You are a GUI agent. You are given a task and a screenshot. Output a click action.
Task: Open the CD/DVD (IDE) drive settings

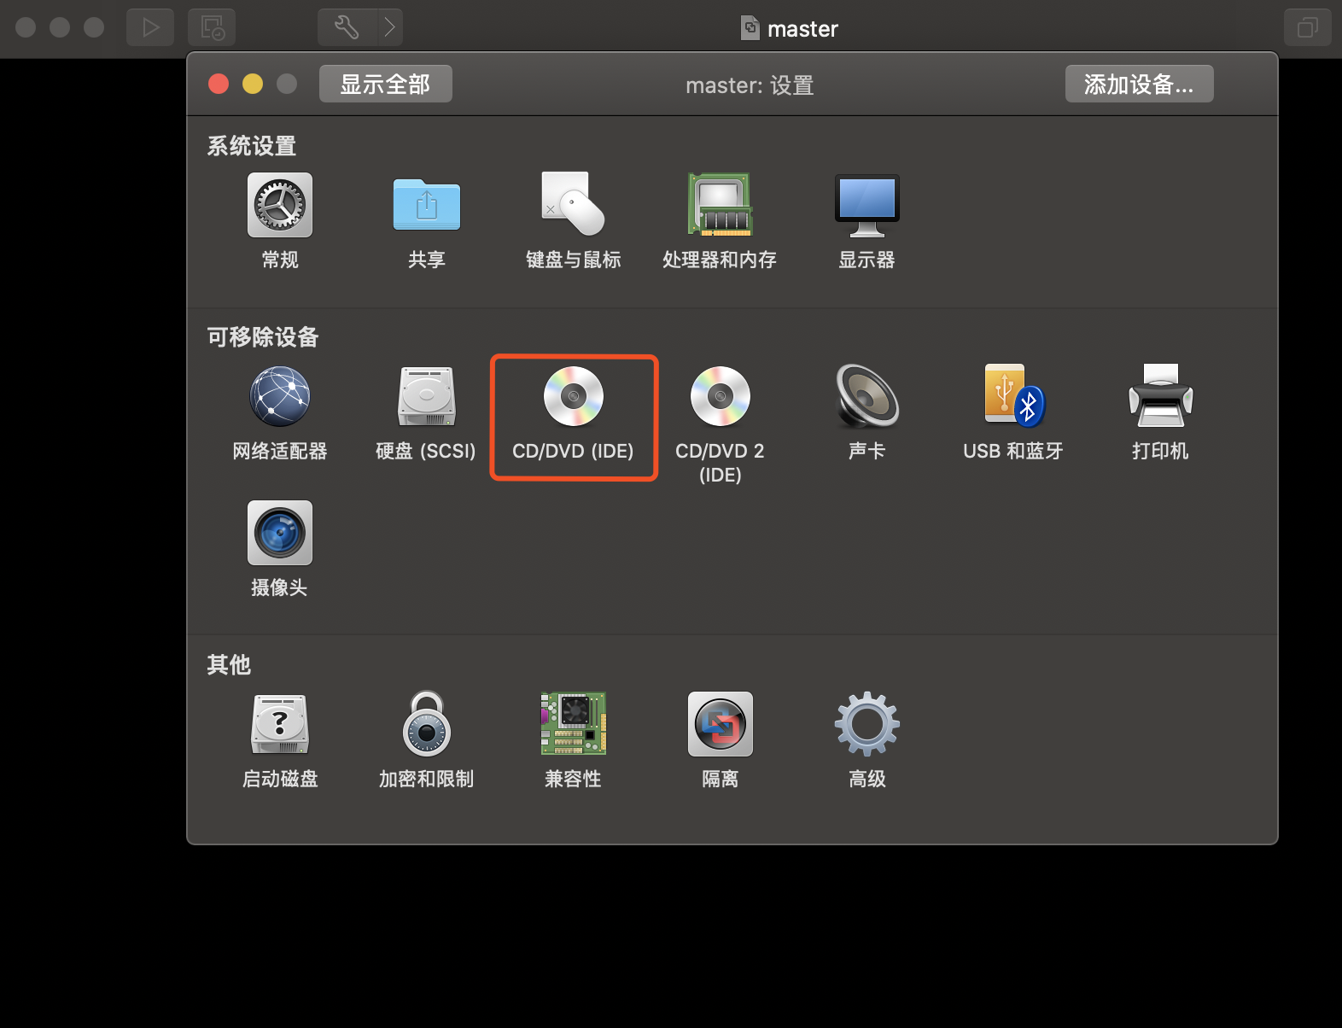tap(574, 396)
